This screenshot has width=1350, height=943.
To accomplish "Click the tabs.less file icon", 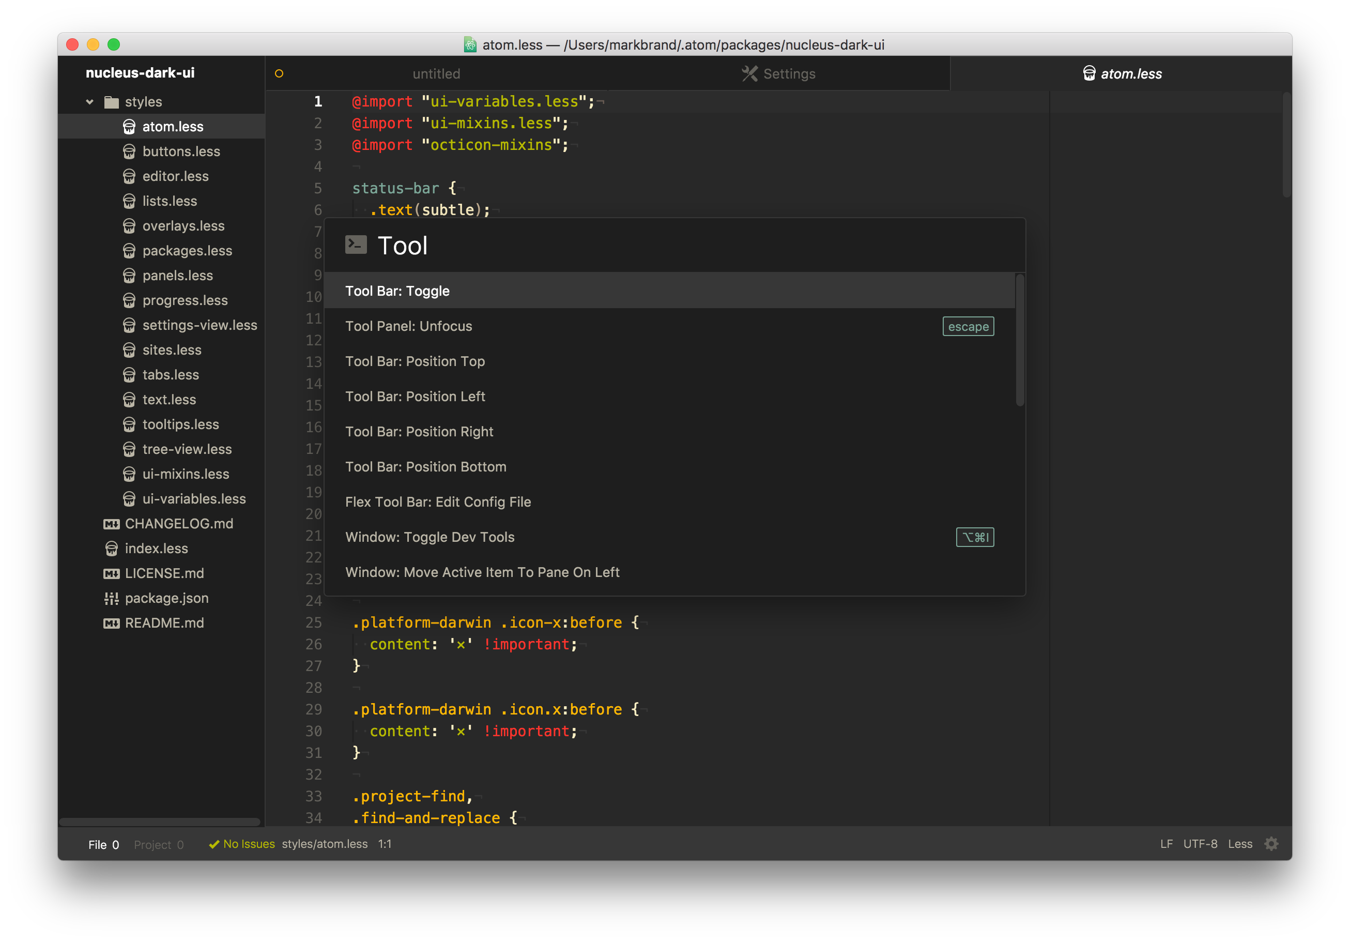I will [129, 375].
